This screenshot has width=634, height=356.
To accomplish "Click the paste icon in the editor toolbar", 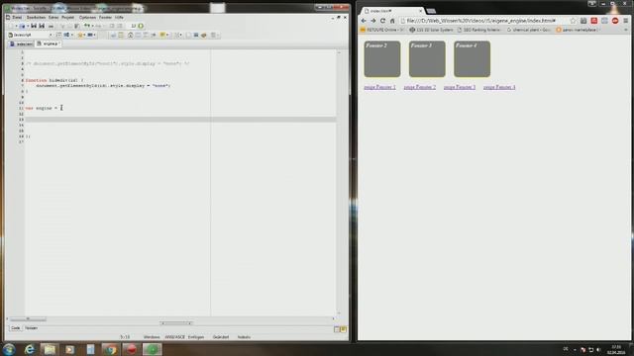I will (x=77, y=26).
